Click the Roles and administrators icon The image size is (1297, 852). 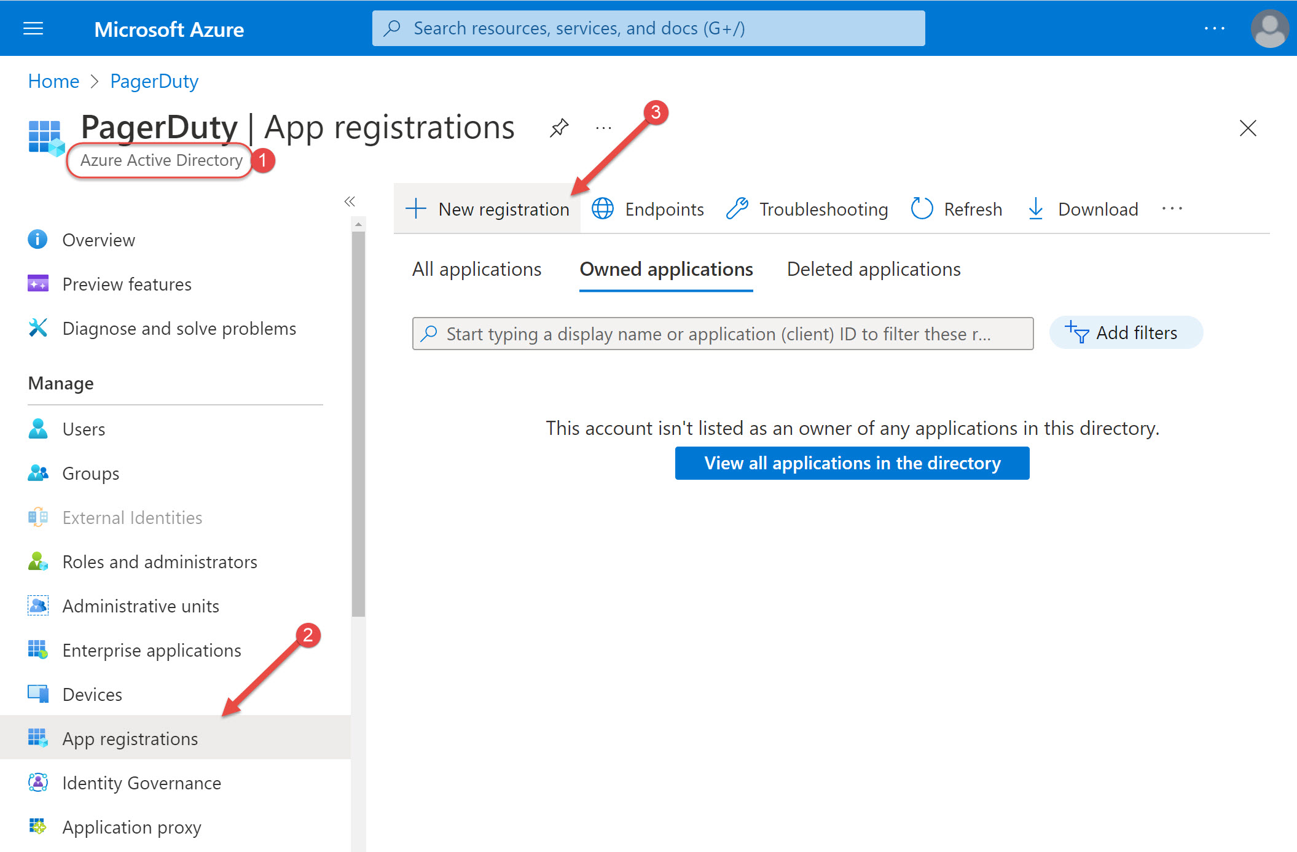37,561
